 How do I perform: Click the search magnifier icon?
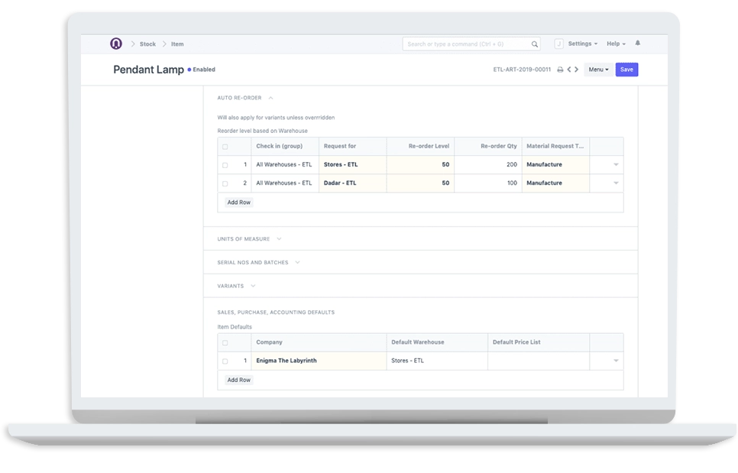click(535, 44)
